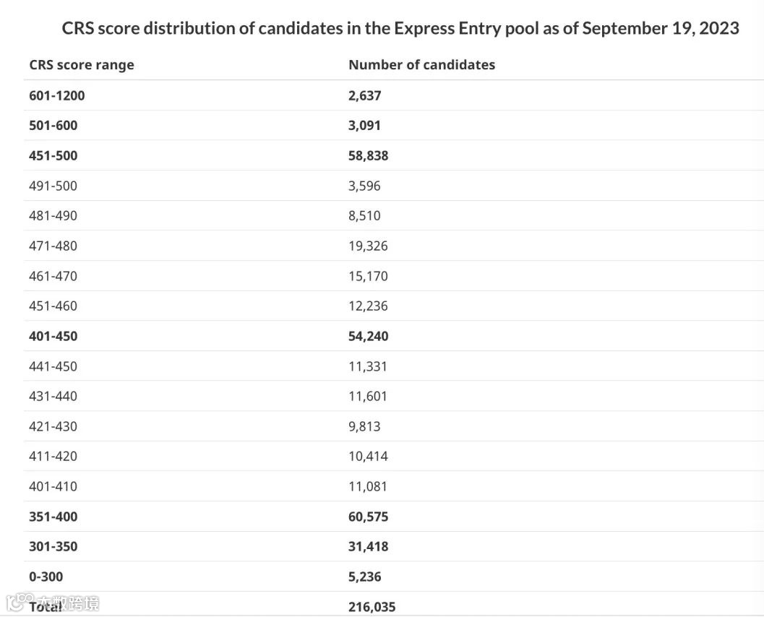Screen dimensions: 764x617
Task: Click the bold 401-450 range row
Action: pyautogui.click(x=394, y=336)
